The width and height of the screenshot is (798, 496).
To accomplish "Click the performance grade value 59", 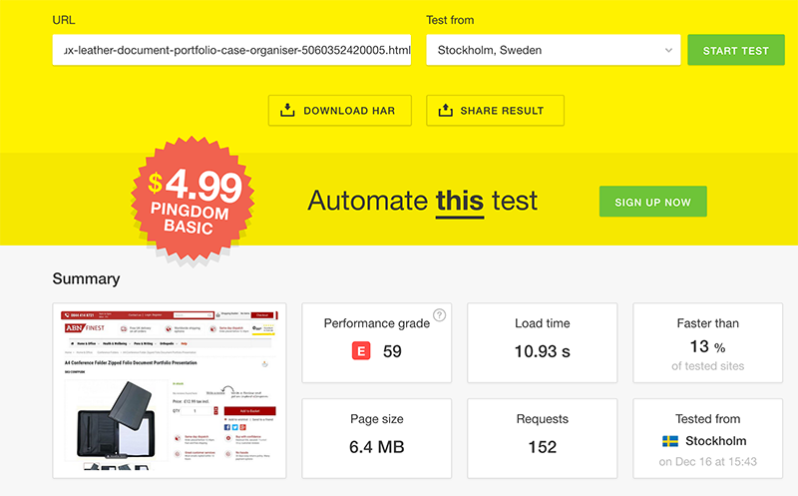I will pos(392,351).
